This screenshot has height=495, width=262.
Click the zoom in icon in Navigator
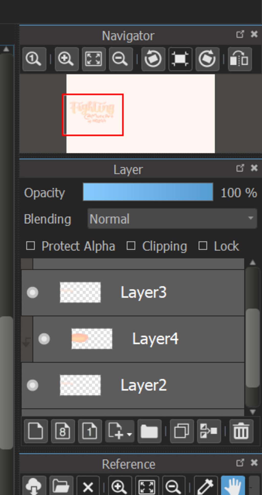(66, 59)
